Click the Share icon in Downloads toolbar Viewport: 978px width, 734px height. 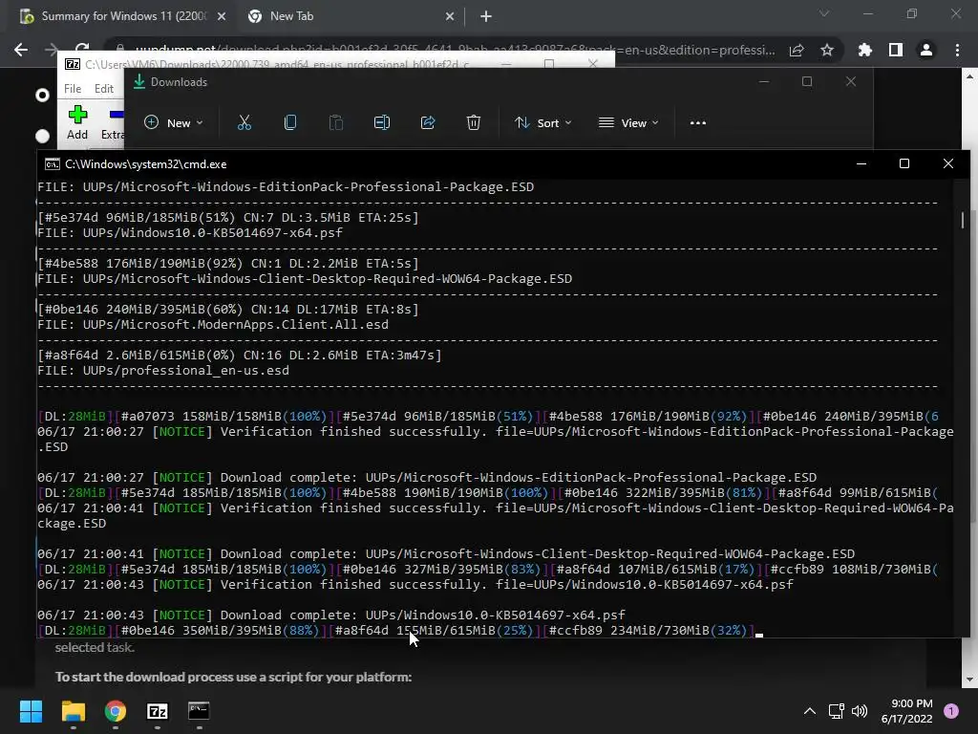pyautogui.click(x=428, y=123)
